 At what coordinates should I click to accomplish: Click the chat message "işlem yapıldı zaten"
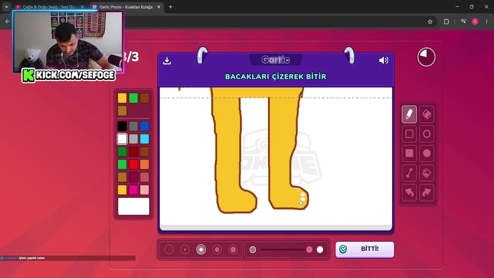32,258
